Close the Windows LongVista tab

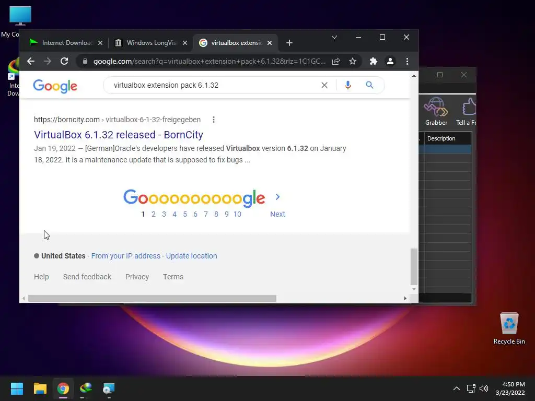(x=185, y=43)
